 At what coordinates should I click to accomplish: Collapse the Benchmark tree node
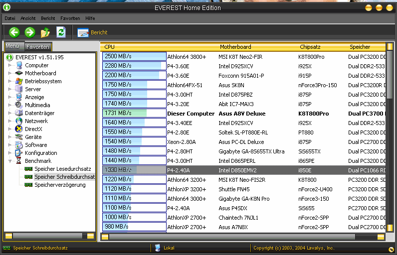click(10, 161)
